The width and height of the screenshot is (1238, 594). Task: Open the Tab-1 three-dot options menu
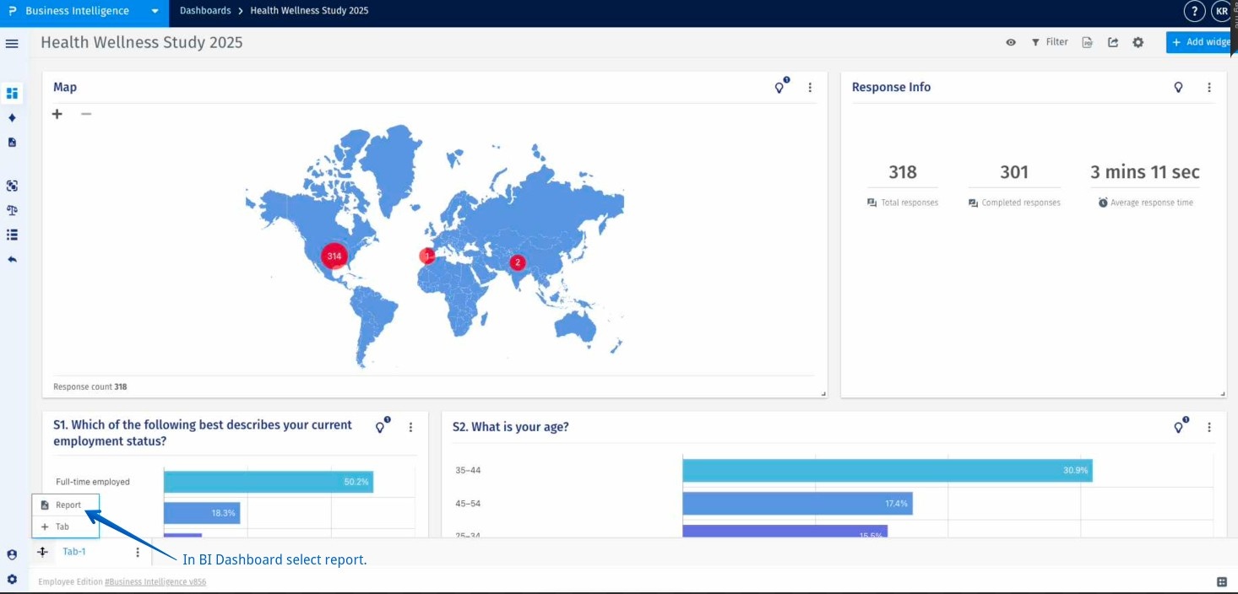(137, 551)
